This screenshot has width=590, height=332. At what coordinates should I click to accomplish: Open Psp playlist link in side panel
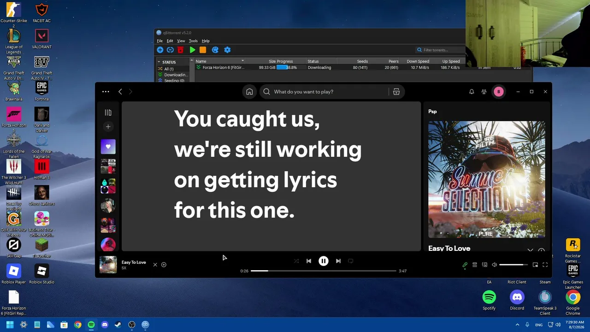[432, 112]
